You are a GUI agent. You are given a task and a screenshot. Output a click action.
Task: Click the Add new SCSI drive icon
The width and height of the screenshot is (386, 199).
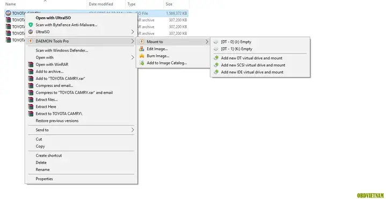(x=216, y=65)
